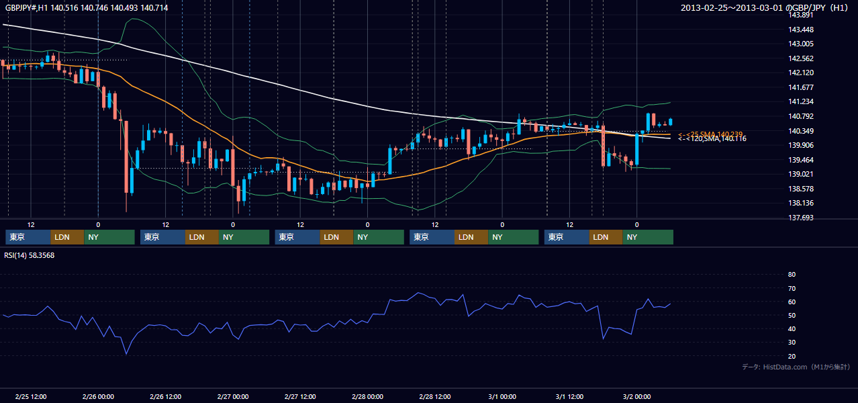Select the 2/27 00:00 time label

[232, 396]
